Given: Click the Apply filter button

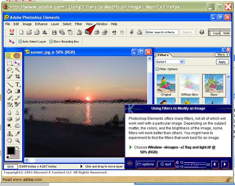Looking at the screenshot, I should click(x=222, y=62).
